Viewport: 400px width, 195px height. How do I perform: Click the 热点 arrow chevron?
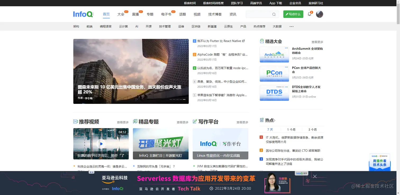coord(275,120)
